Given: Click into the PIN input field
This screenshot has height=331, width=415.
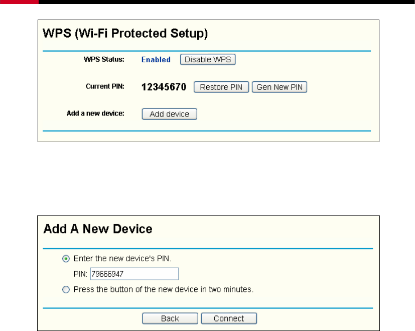Looking at the screenshot, I should pyautogui.click(x=134, y=274).
